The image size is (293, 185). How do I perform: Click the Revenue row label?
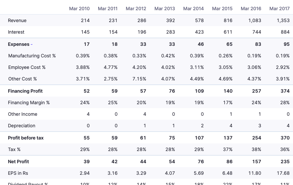coord(17,20)
